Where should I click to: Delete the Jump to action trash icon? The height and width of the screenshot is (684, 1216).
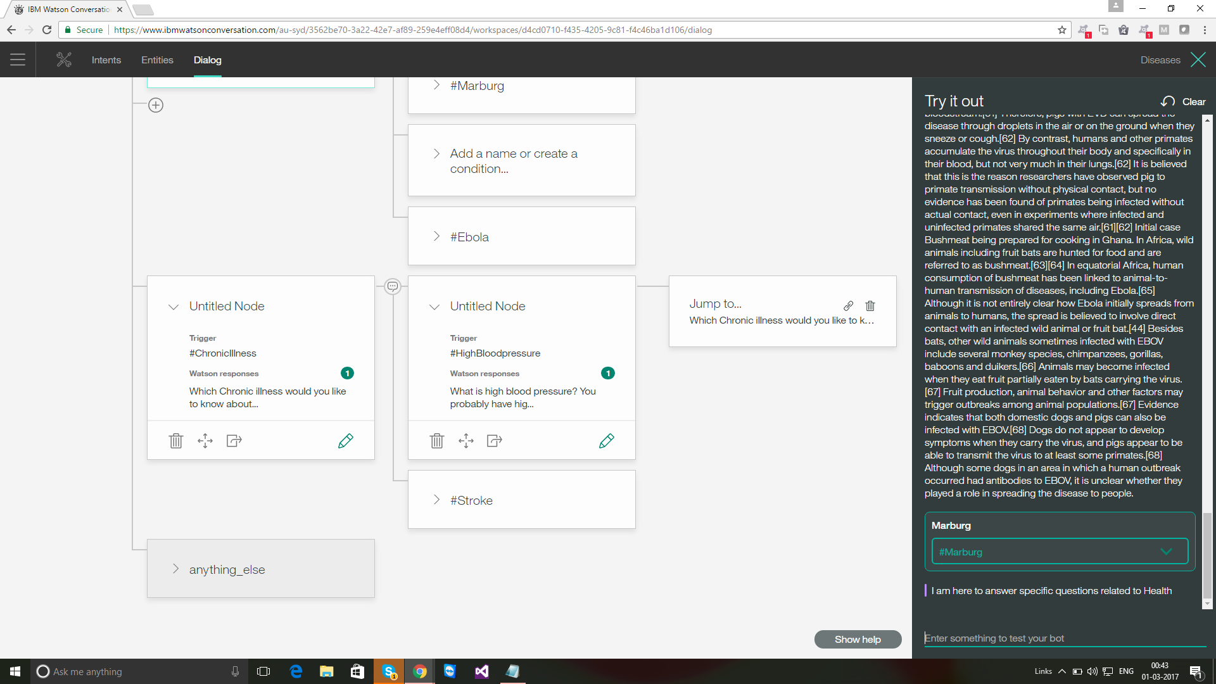click(870, 306)
